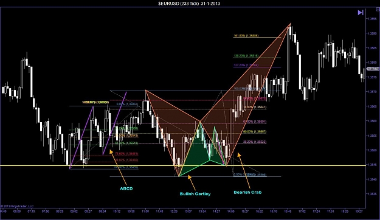
Task: Click the 17:24 time axis label
Action: tap(316, 211)
